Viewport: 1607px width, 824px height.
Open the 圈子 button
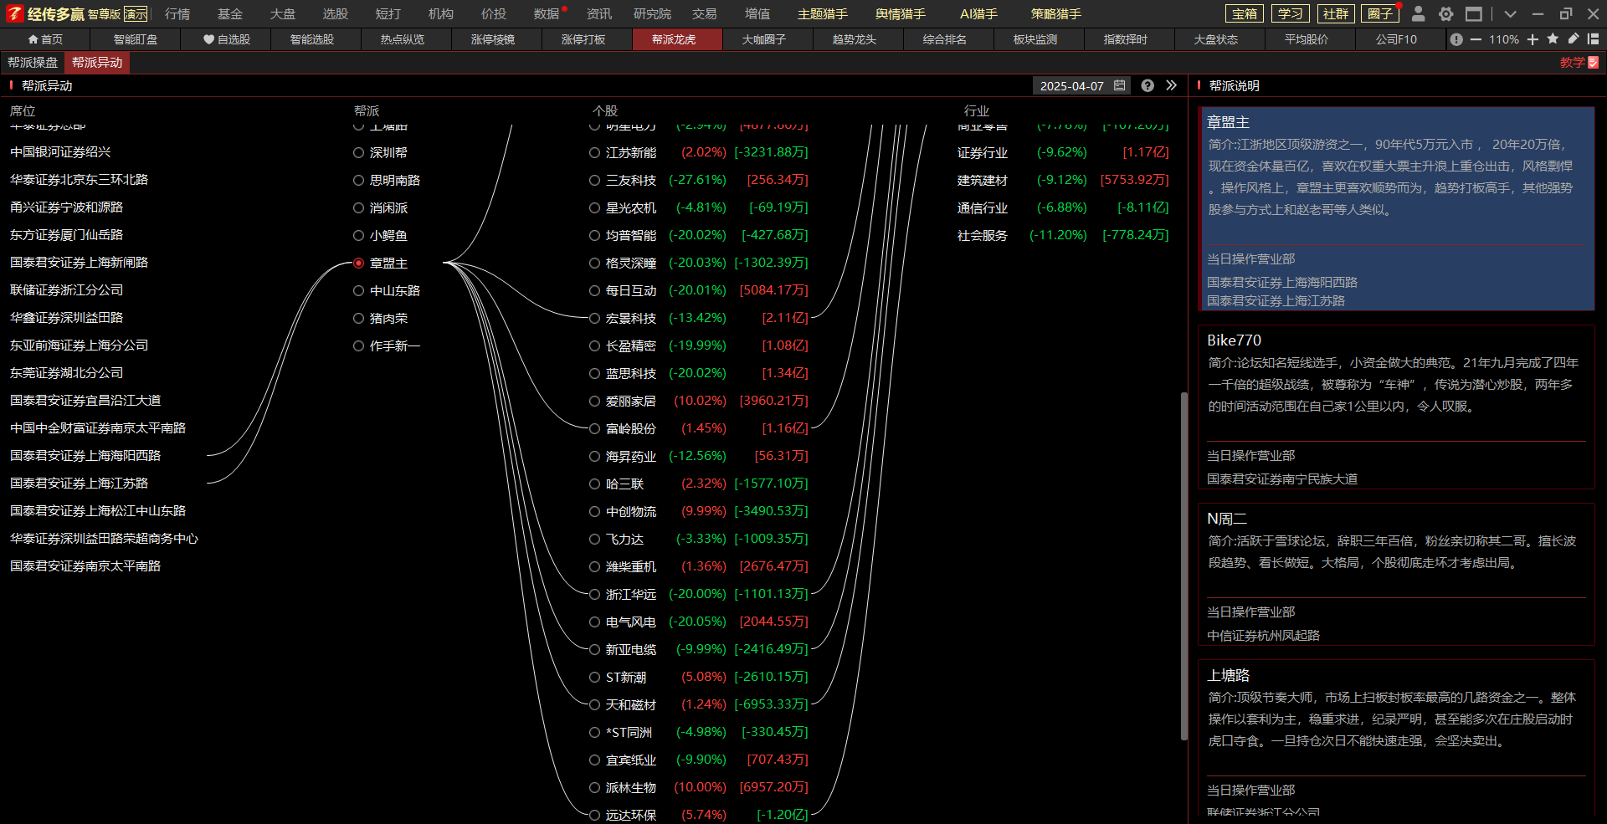(x=1380, y=13)
